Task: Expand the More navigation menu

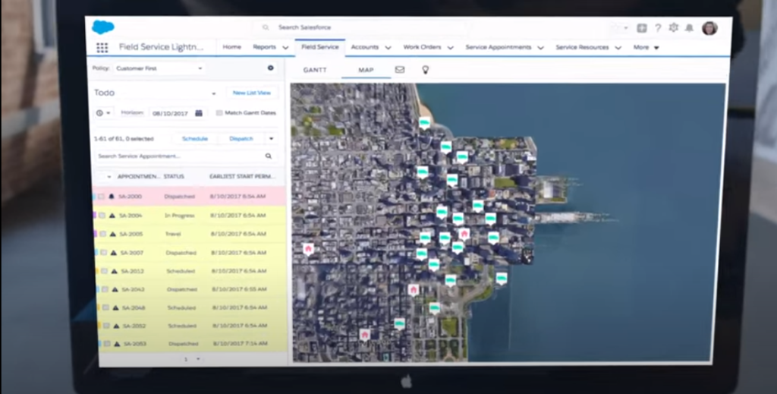Action: 646,47
